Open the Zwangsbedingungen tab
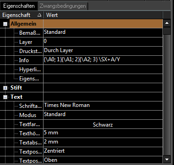The height and width of the screenshot is (165, 174). point(63,6)
